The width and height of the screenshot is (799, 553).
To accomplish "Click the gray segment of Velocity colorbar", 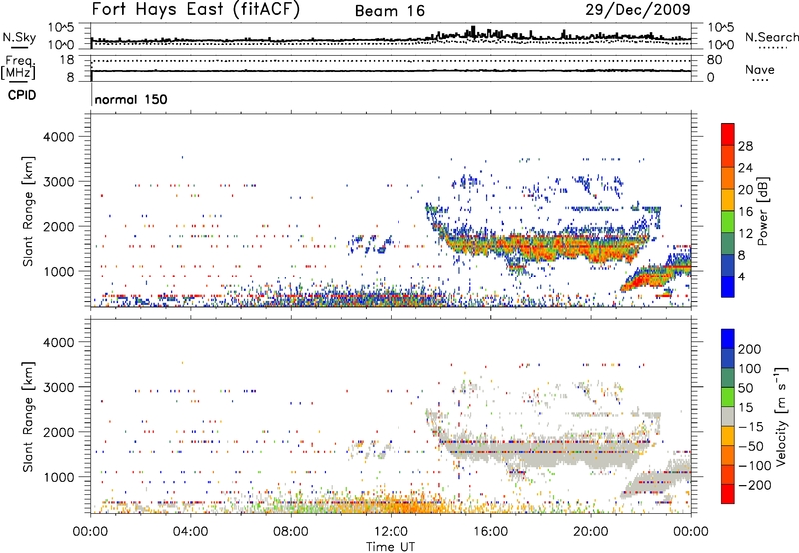I will click(x=728, y=416).
